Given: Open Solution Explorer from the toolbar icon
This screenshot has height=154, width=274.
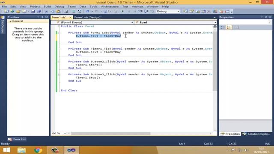Looking at the screenshot, I should pyautogui.click(x=185, y=12).
